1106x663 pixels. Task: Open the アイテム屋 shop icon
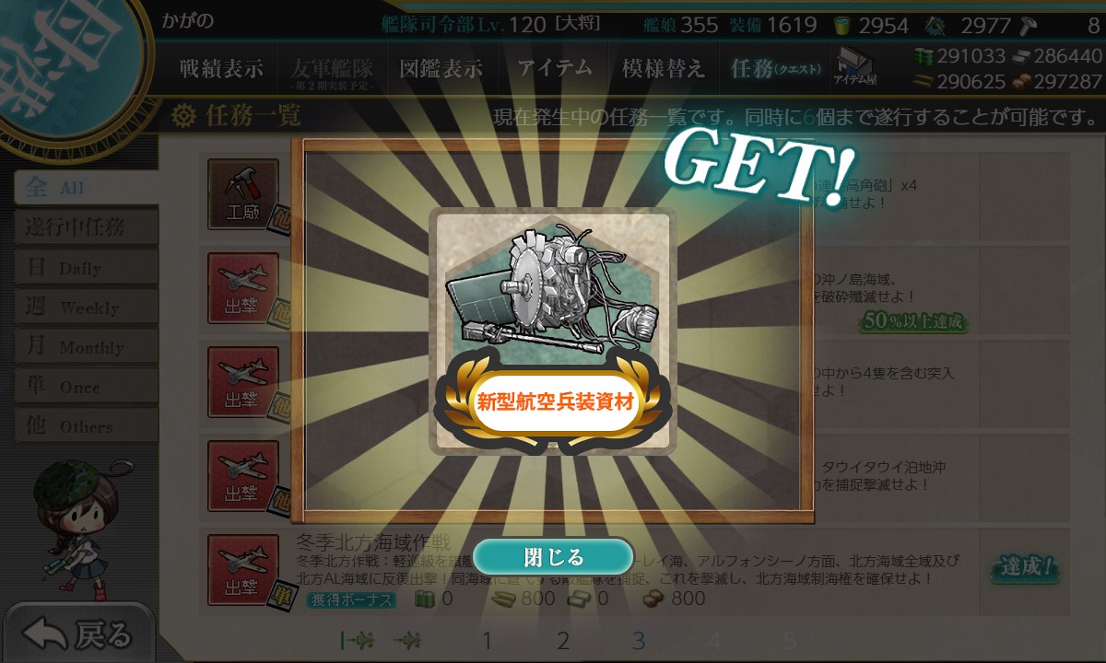853,66
